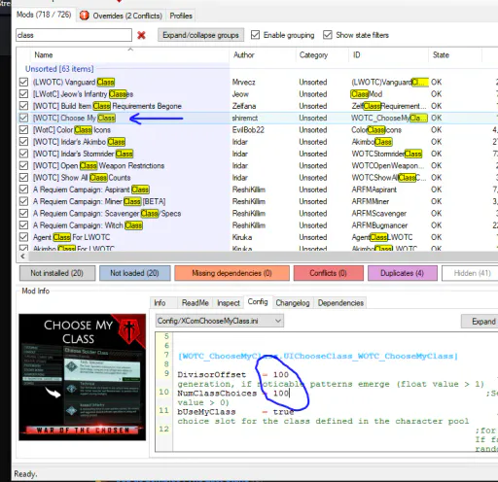Uncheck [WOTC] Iridar's Akimbo Class mod
Image resolution: width=498 pixels, height=482 pixels.
point(23,142)
